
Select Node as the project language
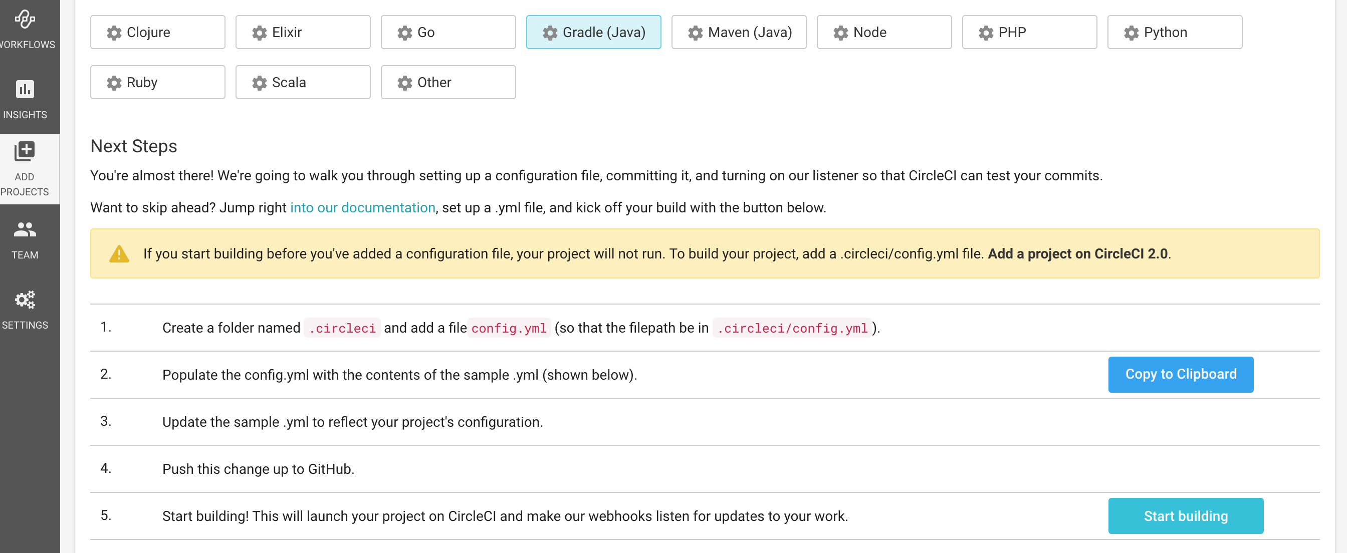[884, 33]
